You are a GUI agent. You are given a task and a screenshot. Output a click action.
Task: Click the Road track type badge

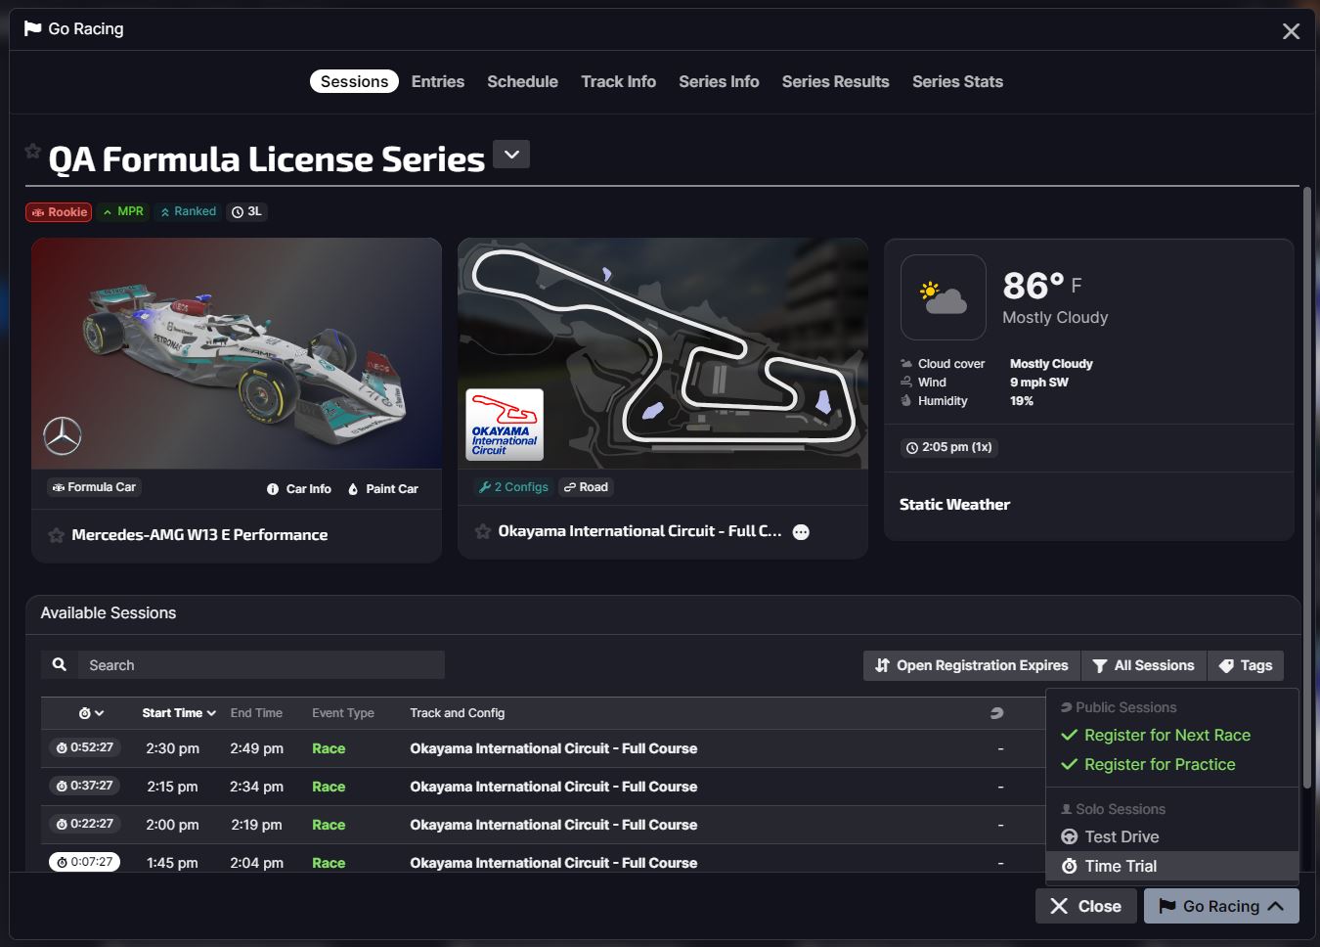pyautogui.click(x=585, y=486)
